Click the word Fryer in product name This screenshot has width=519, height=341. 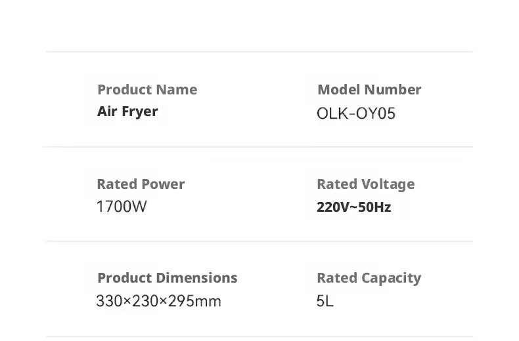140,111
